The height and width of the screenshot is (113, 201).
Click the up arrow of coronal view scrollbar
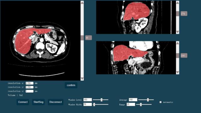[x=177, y=43]
